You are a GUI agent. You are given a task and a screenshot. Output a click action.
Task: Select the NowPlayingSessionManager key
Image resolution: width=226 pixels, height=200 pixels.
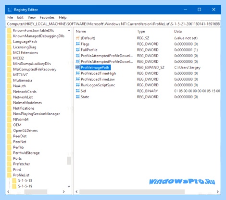tap(37, 114)
